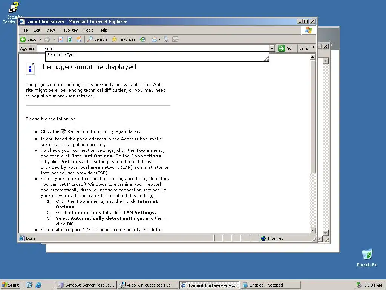Image resolution: width=386 pixels, height=290 pixels.
Task: Click the background window's scrollbar down arrow
Action: tap(325, 233)
